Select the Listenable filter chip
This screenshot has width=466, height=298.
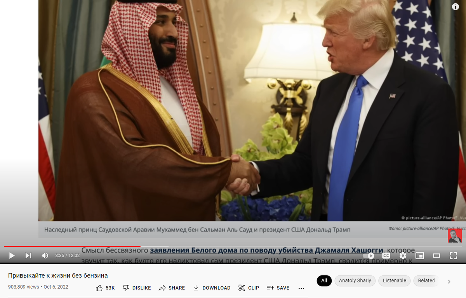point(395,281)
